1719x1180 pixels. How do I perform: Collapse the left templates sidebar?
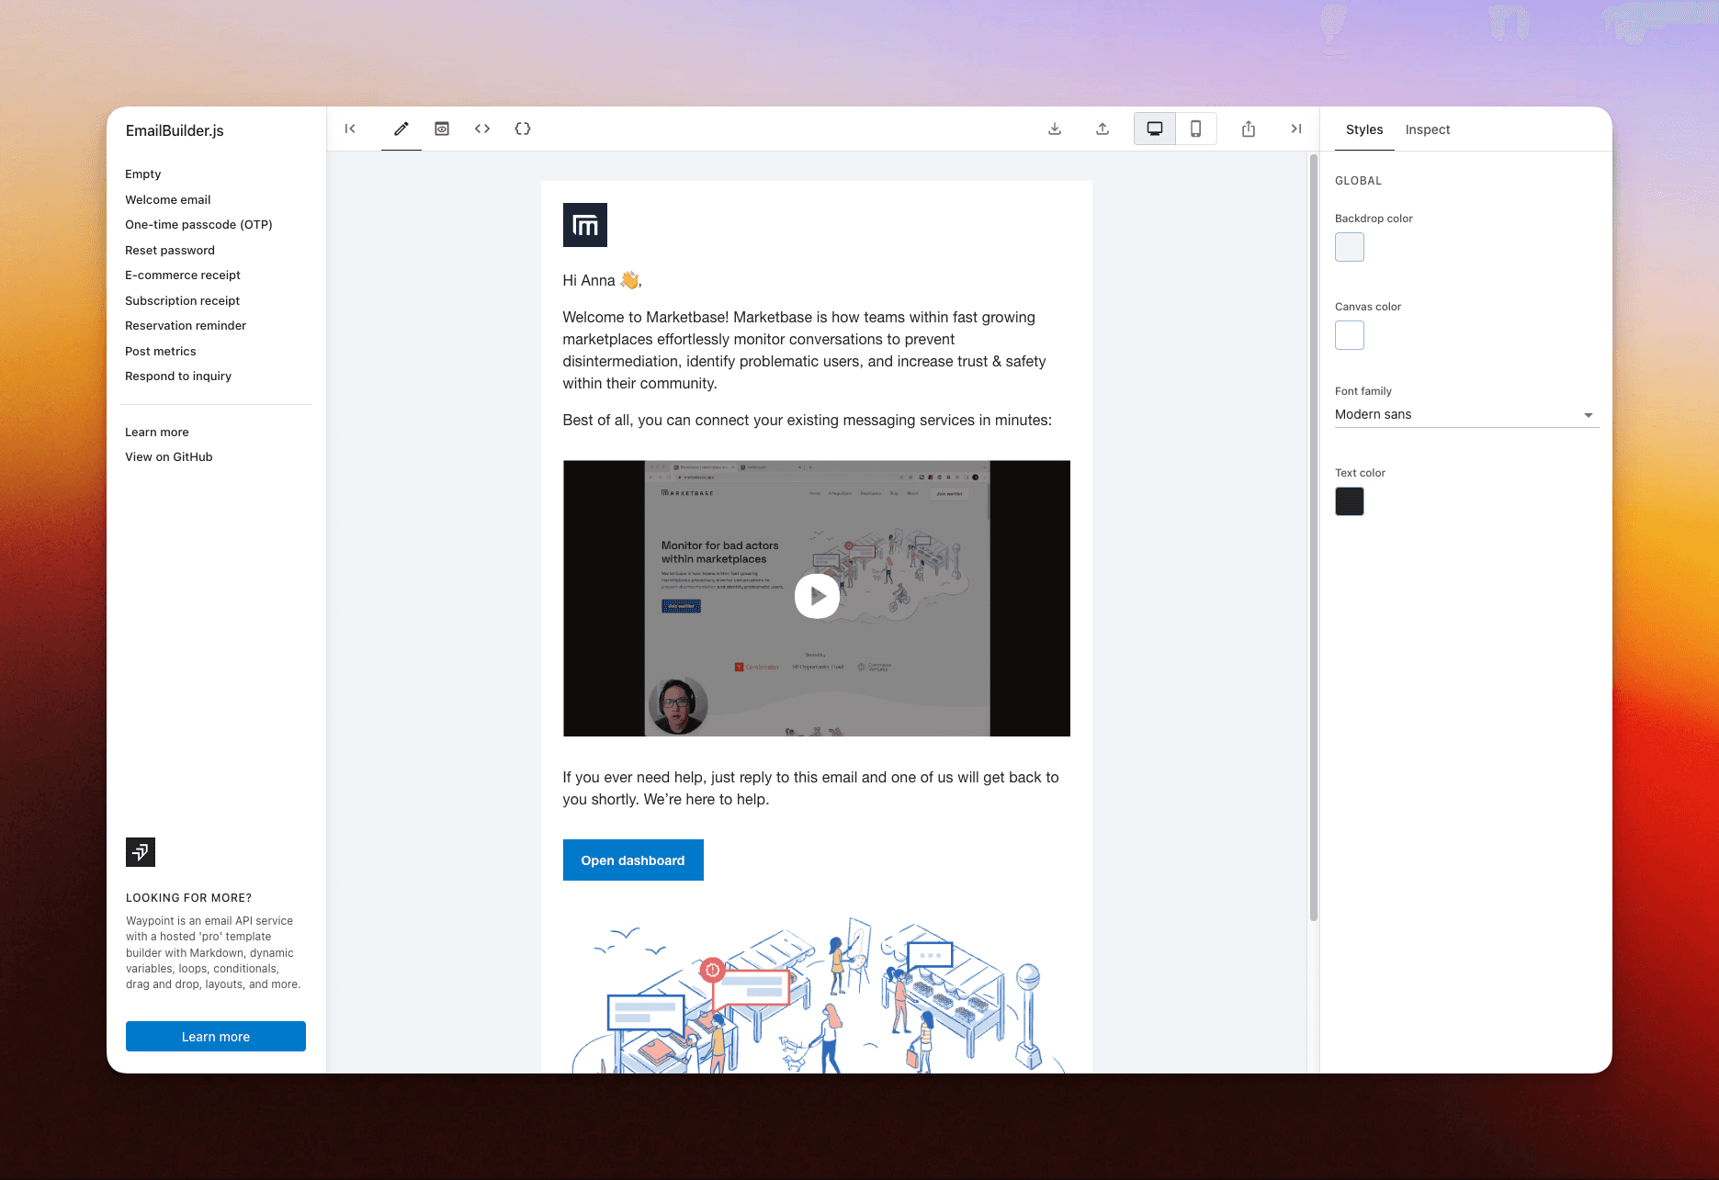tap(350, 129)
